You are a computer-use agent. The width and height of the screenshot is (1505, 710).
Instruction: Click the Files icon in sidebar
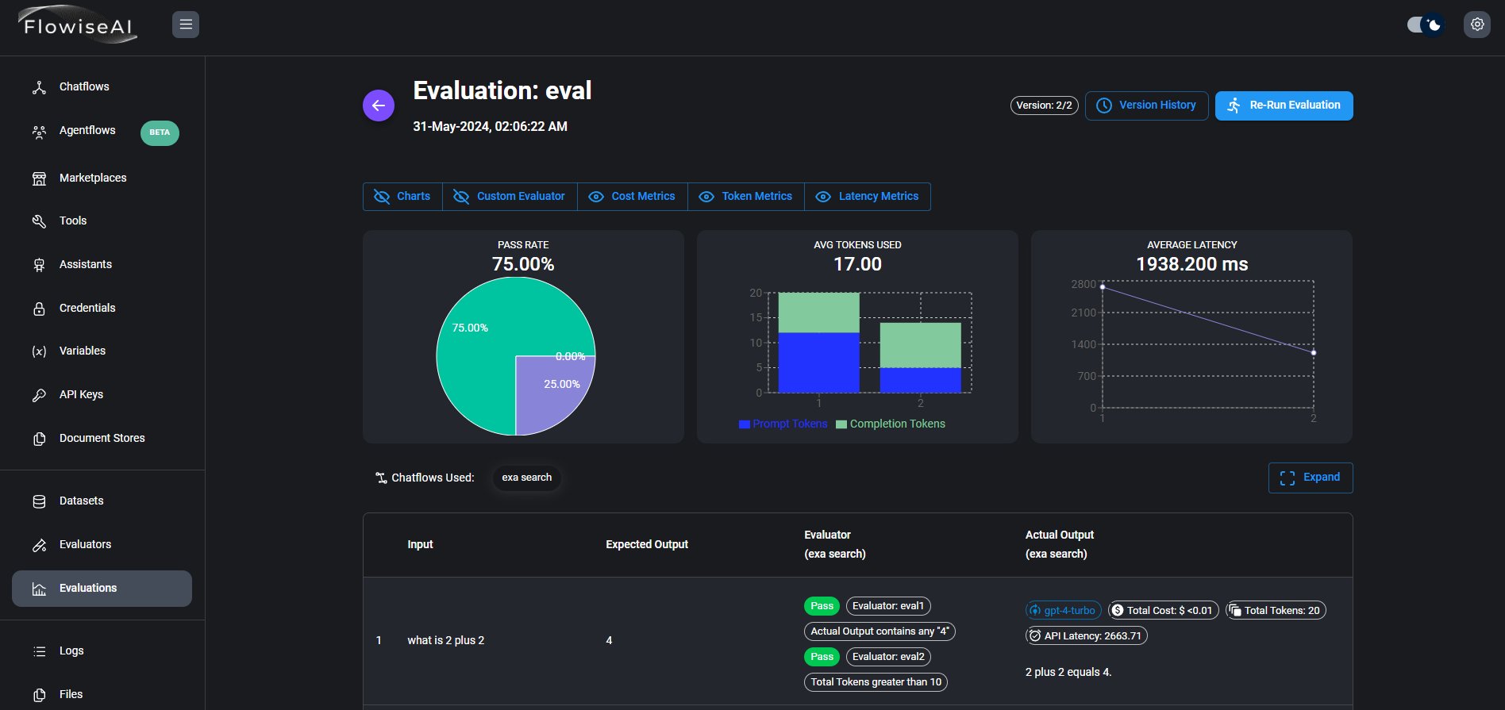click(x=39, y=695)
